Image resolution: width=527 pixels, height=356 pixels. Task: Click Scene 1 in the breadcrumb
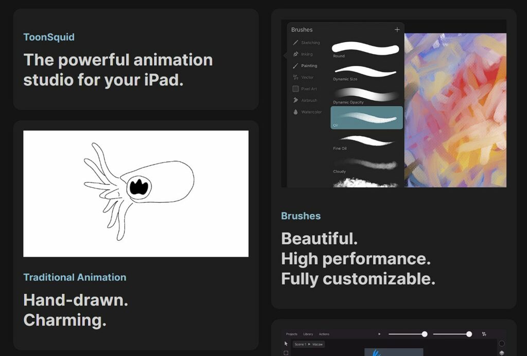301,344
